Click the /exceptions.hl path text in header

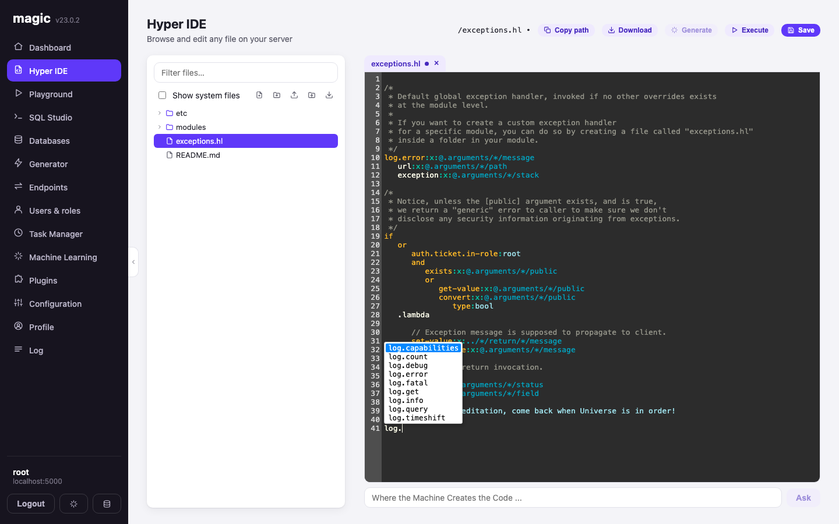[x=490, y=30]
